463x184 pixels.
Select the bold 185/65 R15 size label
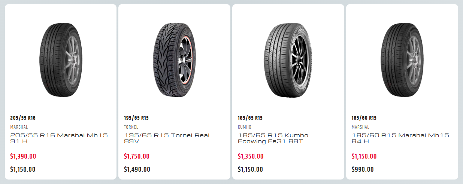coord(250,118)
